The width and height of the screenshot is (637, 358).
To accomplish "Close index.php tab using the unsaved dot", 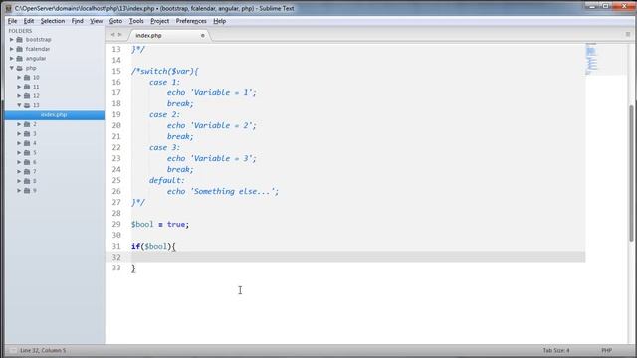I will tap(203, 36).
